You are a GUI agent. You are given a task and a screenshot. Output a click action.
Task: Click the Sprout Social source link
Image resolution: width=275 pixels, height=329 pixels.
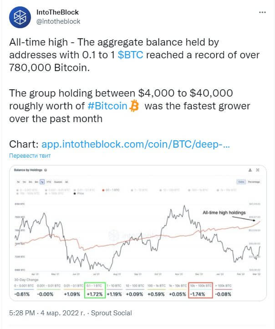[112, 313]
